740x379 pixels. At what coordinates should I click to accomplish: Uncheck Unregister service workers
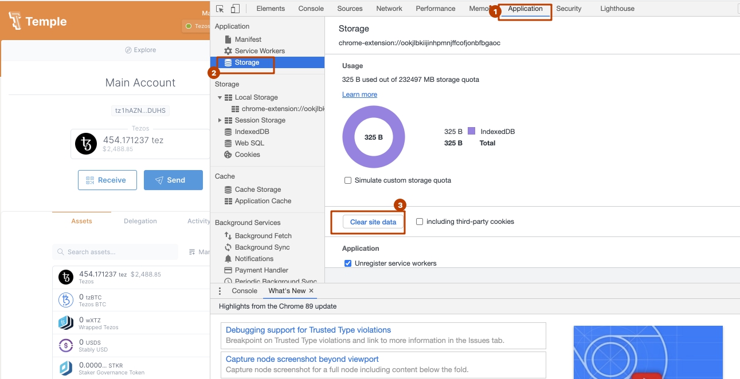pos(348,263)
